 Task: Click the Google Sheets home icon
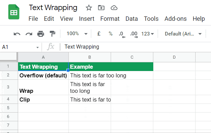pos(14,12)
